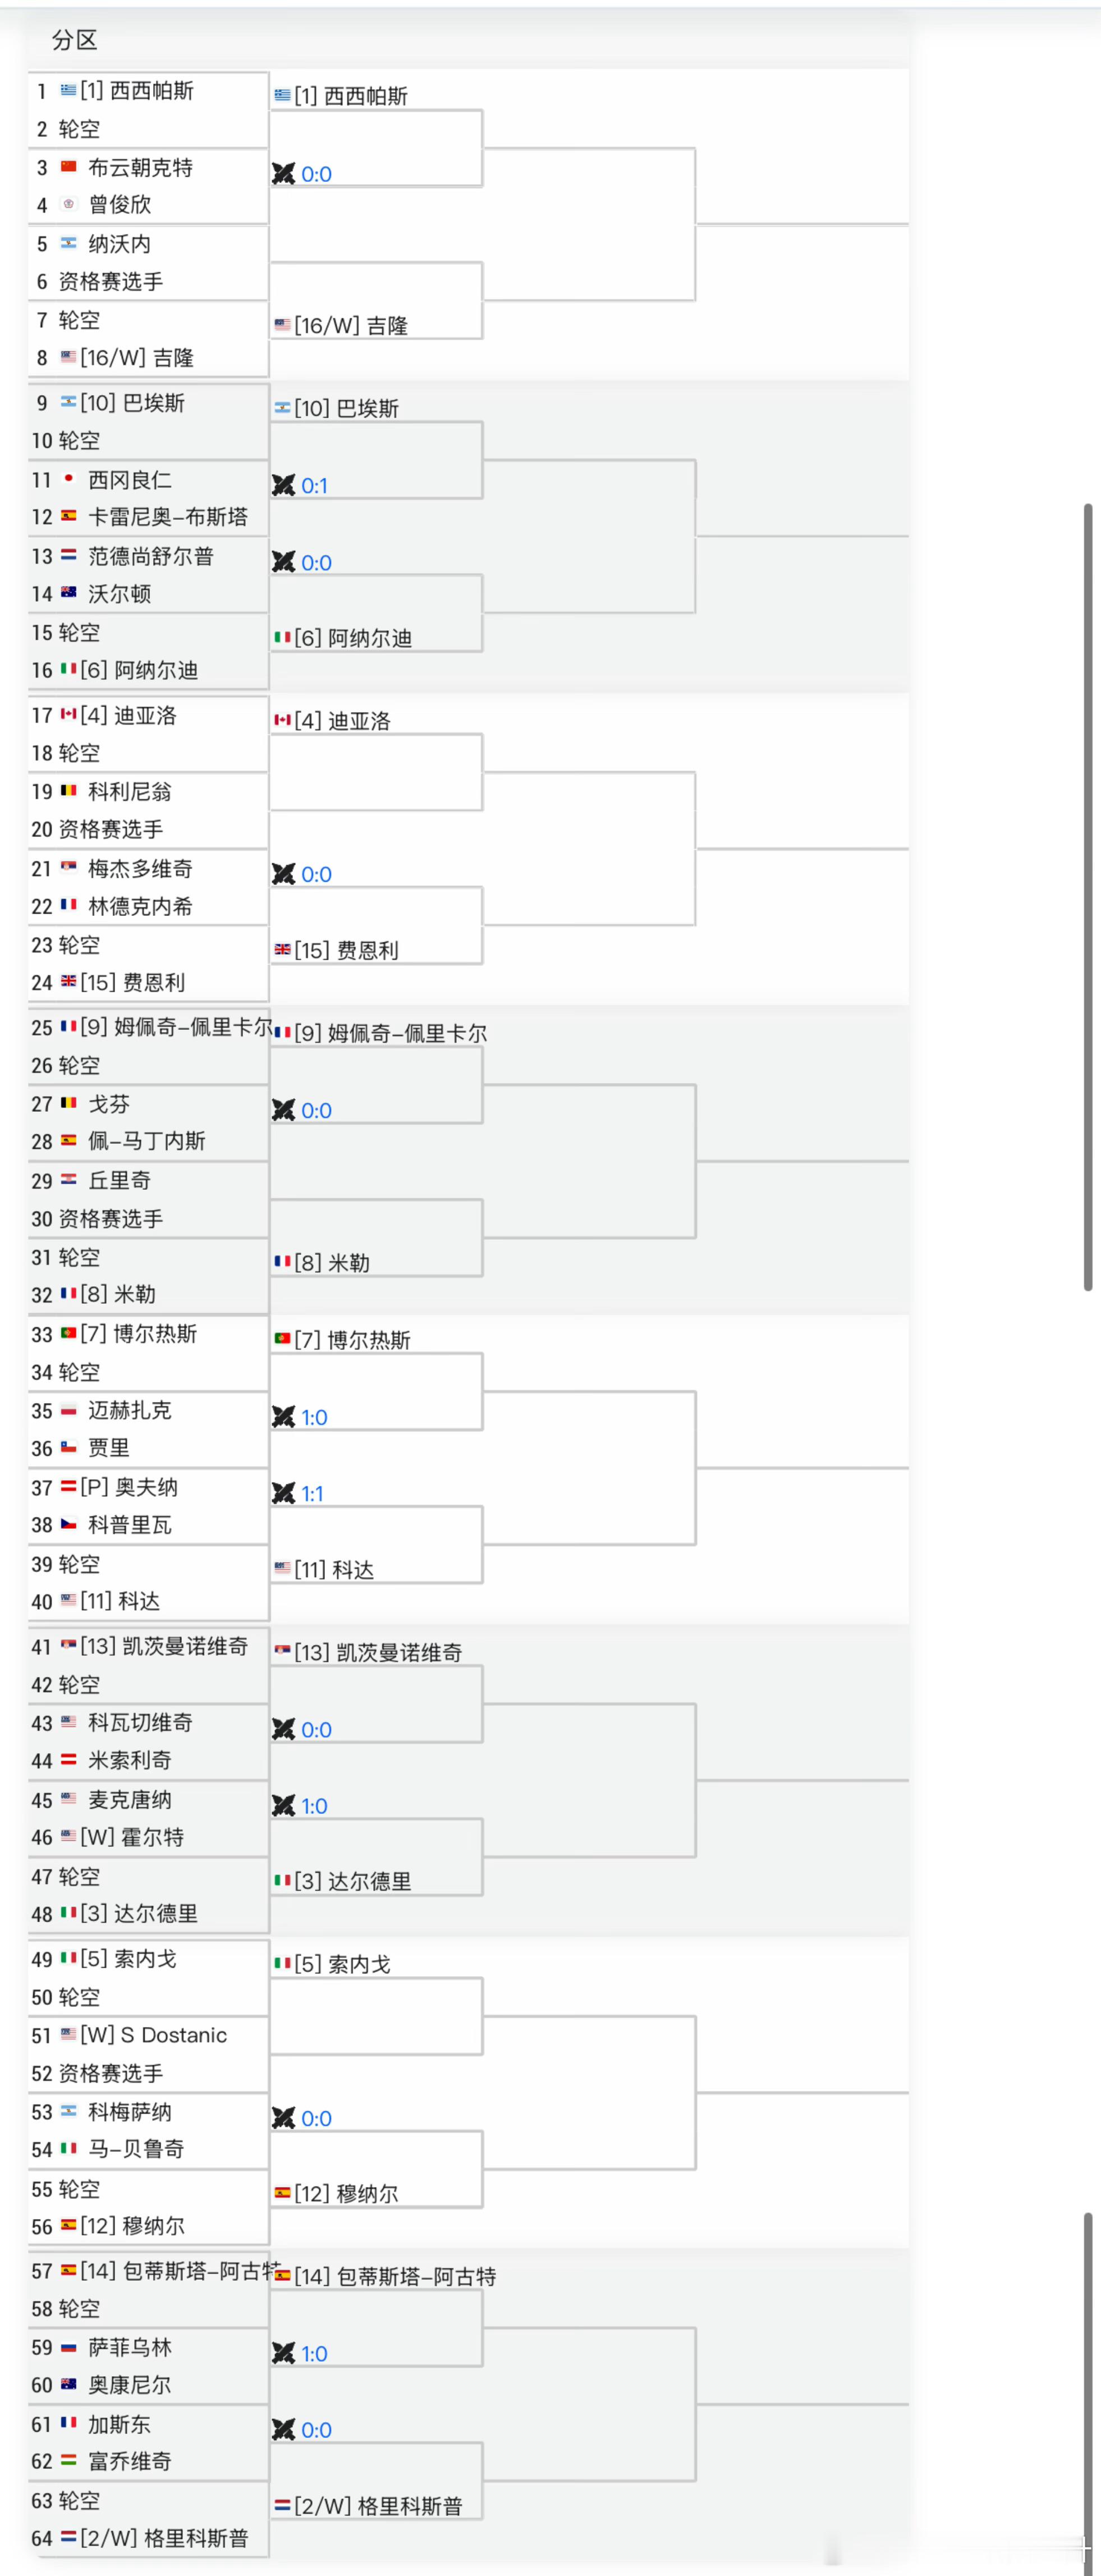Click rackets icon for 戈芬 vs 佩-马丁内斯
Image resolution: width=1101 pixels, height=2576 pixels.
tap(284, 1110)
